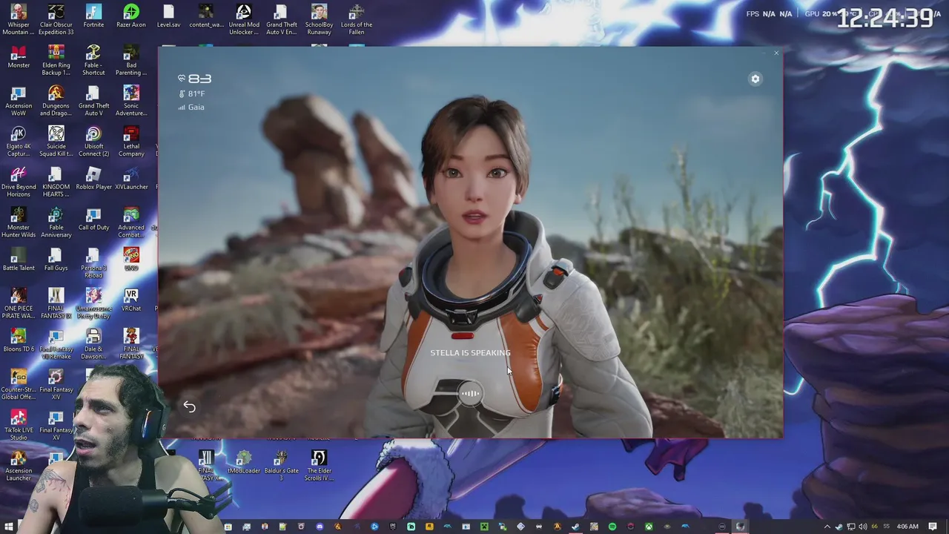Image resolution: width=949 pixels, height=534 pixels.
Task: Select Fall Guys desktop icon
Action: pos(56,260)
